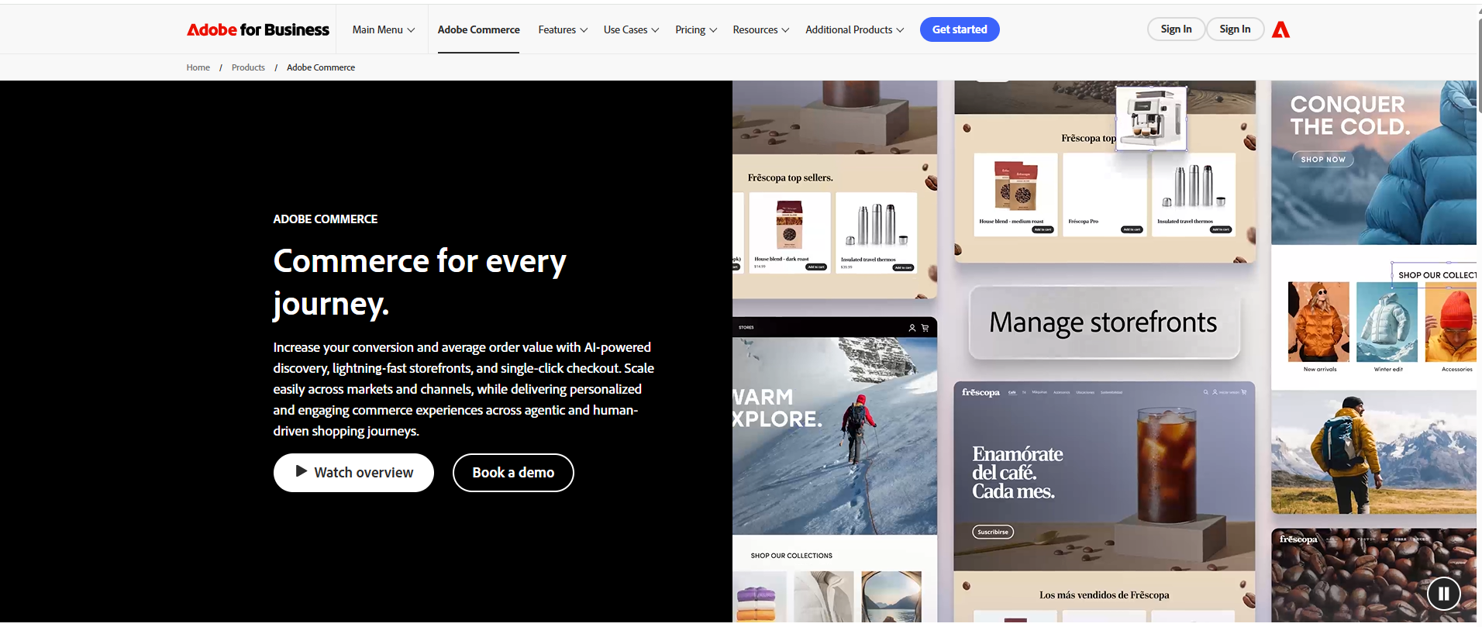Click the Suscribirse button on coffee banner

point(993,532)
